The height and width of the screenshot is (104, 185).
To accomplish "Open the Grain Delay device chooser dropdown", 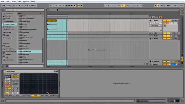I will (156, 23).
